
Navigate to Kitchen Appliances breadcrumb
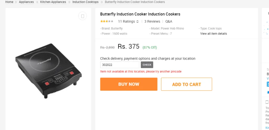[53, 2]
